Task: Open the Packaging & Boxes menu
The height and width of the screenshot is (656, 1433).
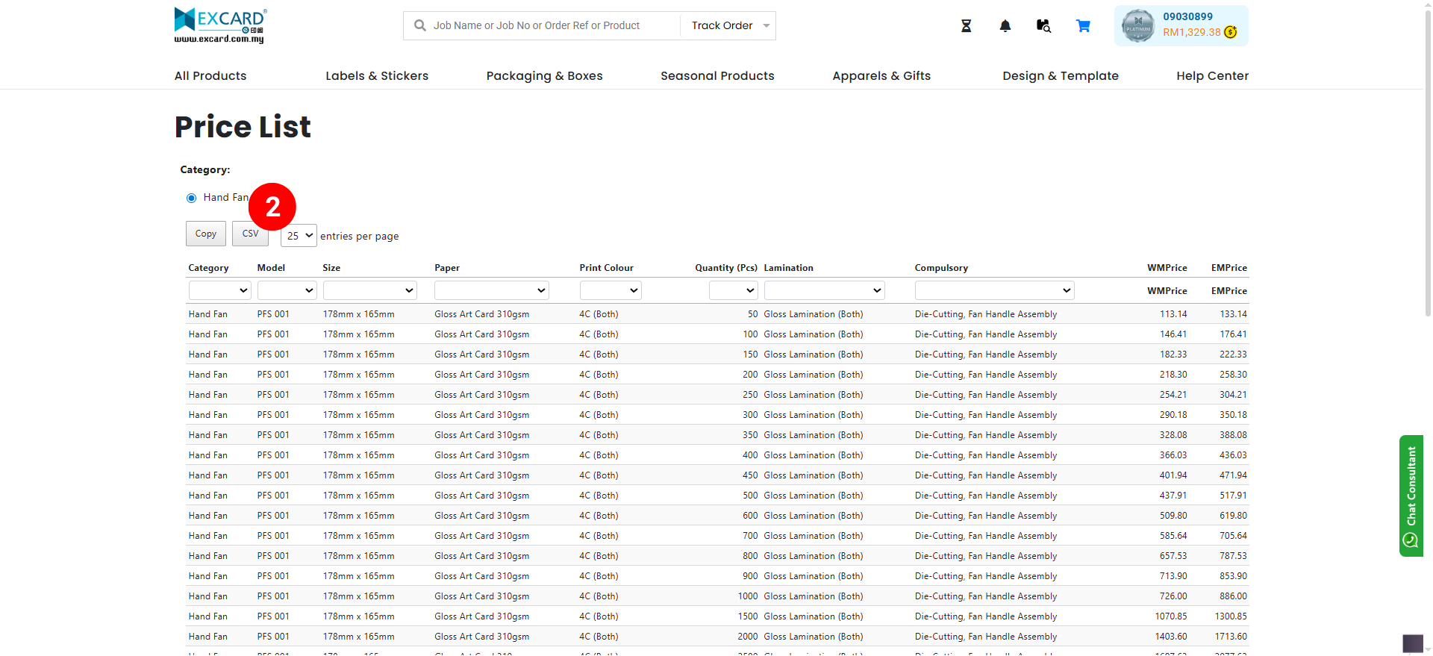Action: pos(544,75)
